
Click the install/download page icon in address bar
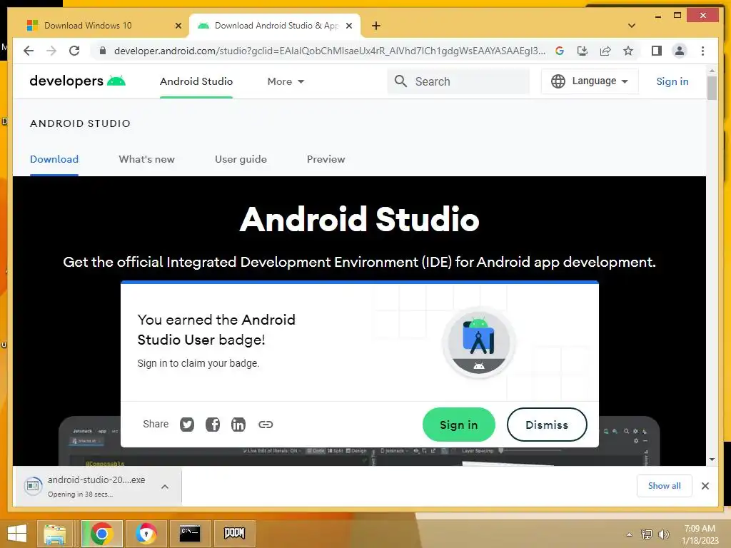[583, 51]
